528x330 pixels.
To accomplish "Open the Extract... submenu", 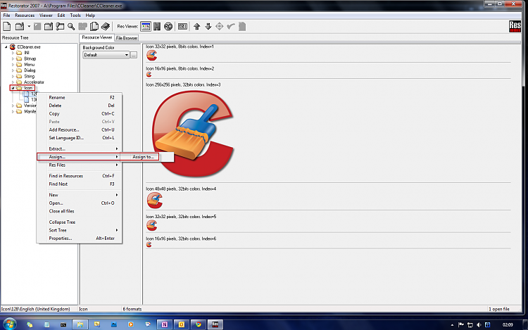I will (x=79, y=148).
